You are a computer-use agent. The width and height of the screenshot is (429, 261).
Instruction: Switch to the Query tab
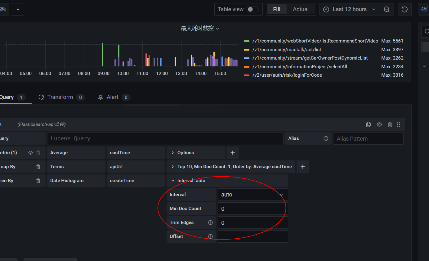click(12, 97)
